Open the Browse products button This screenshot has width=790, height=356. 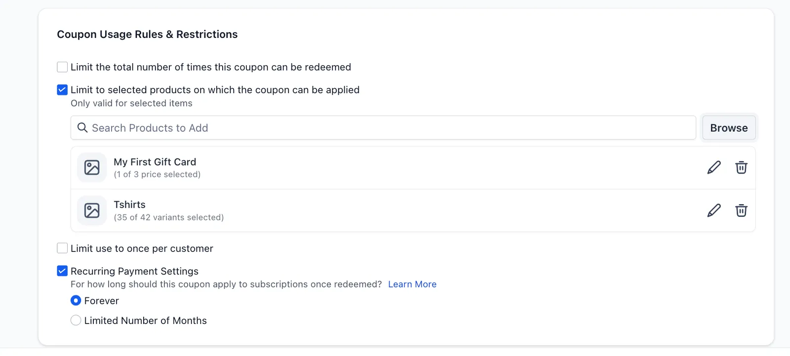click(x=729, y=128)
